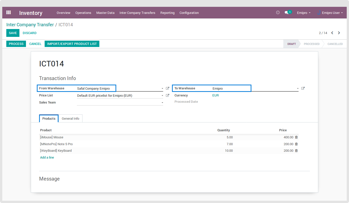Click the Import/Export Product List button
This screenshot has width=349, height=203.
click(x=72, y=44)
